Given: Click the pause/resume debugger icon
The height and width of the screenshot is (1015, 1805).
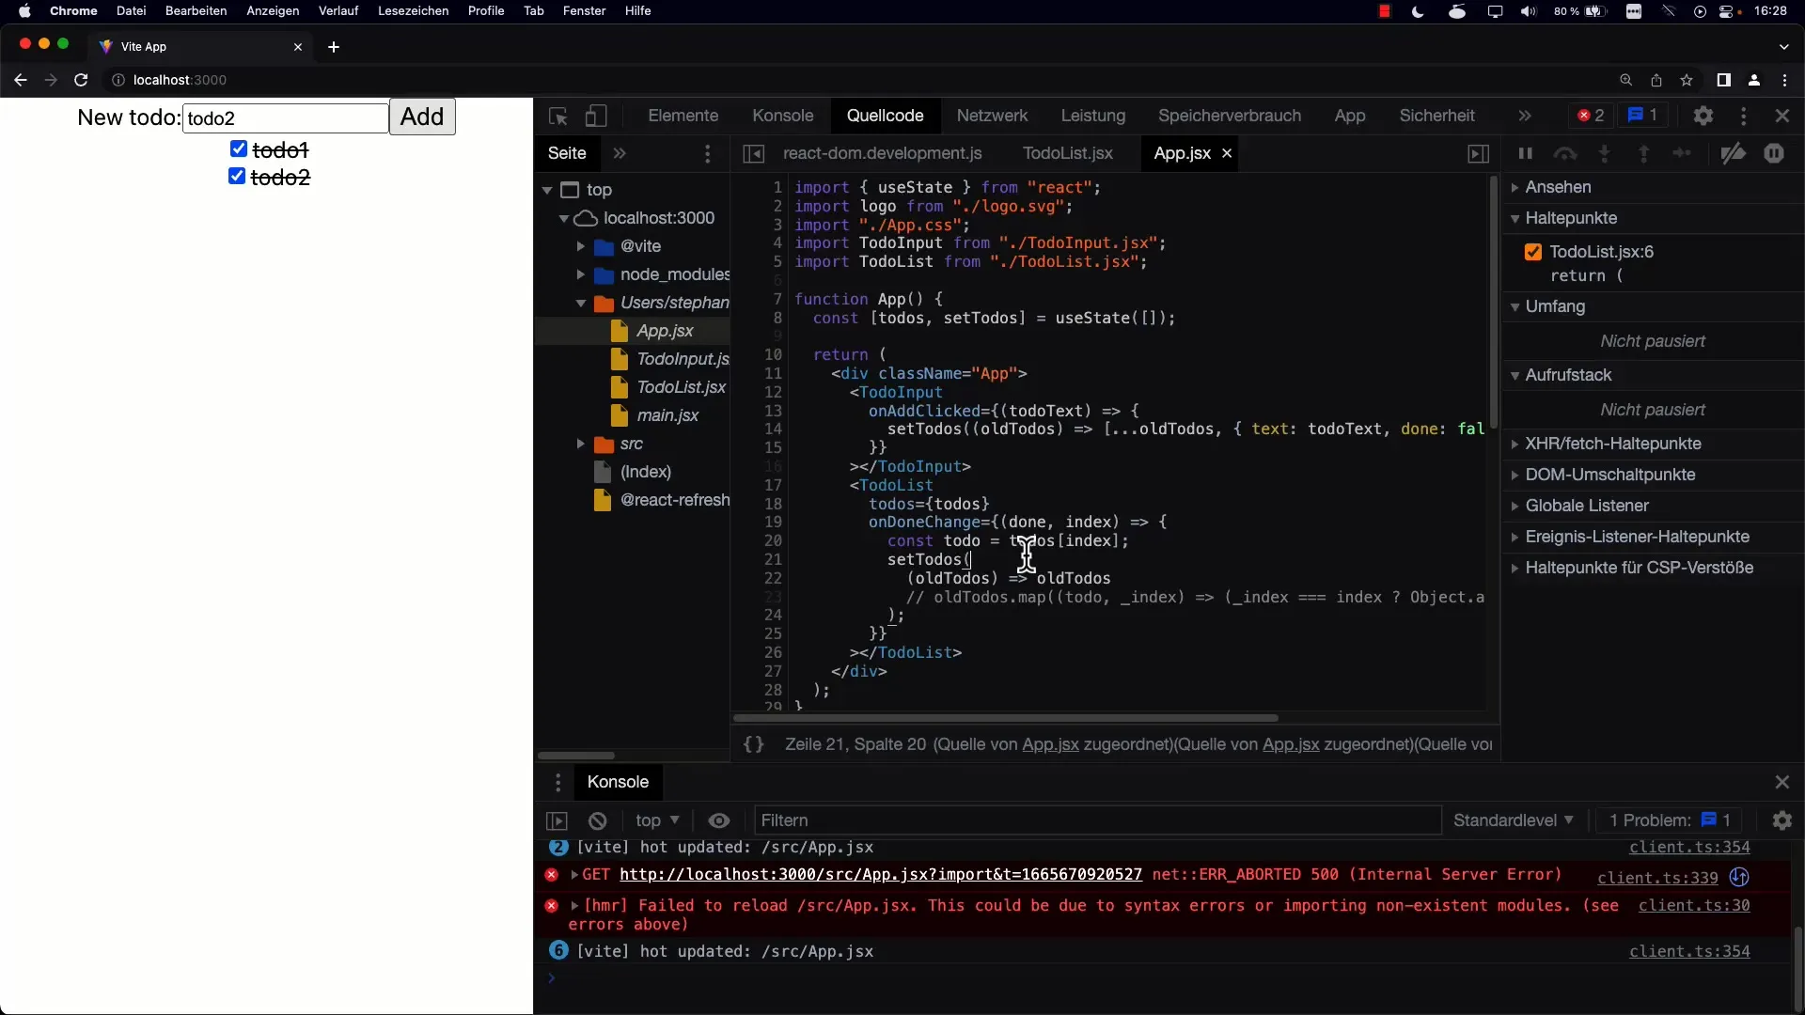Looking at the screenshot, I should pyautogui.click(x=1525, y=152).
